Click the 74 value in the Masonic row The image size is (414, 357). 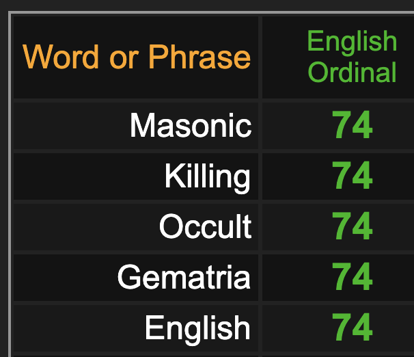352,124
